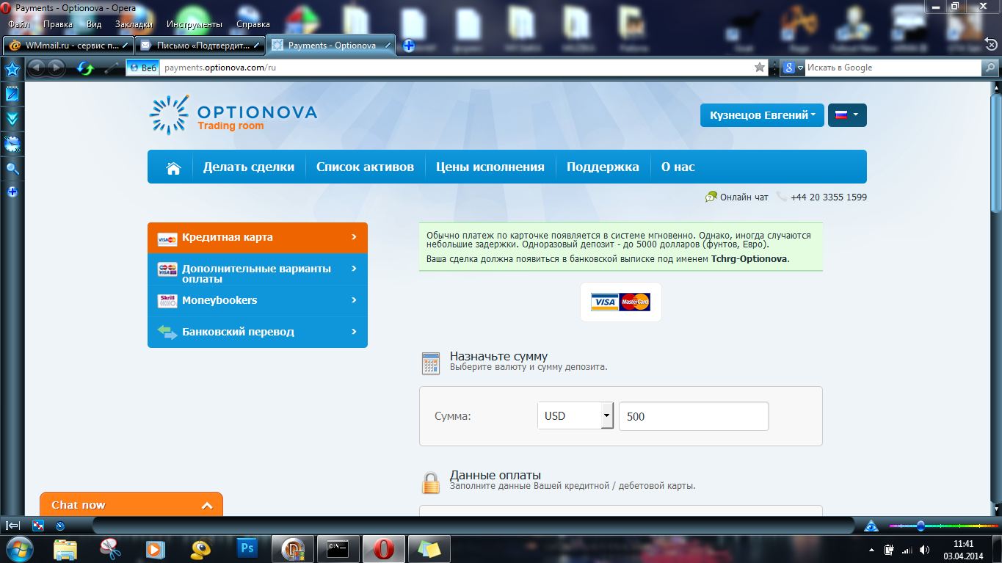Screen dimensions: 1002x563
Task: Open the Вид menu
Action: pos(94,24)
